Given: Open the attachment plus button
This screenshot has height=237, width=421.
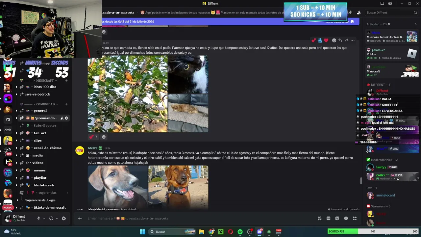Looking at the screenshot, I should [80, 218].
